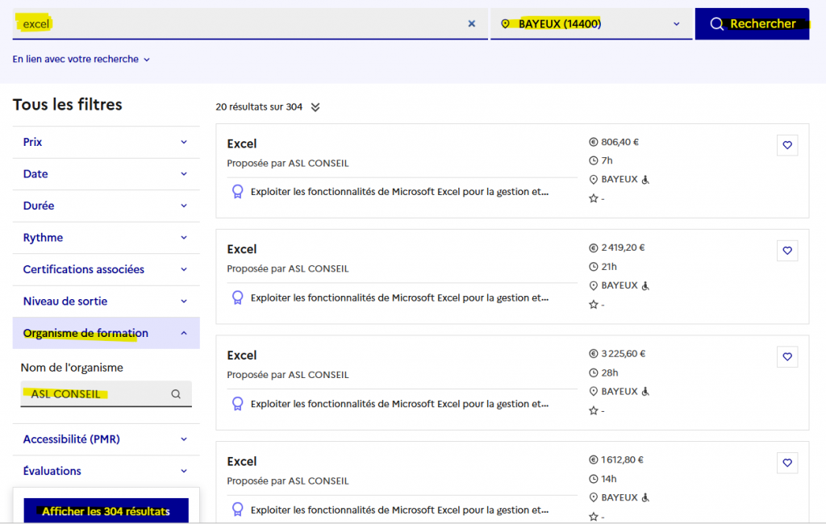This screenshot has height=524, width=826.
Task: Clear the excel search field with X
Action: click(x=472, y=24)
